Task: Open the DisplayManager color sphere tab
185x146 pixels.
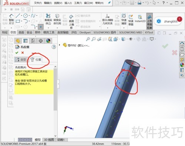Action: pyautogui.click(x=48, y=41)
